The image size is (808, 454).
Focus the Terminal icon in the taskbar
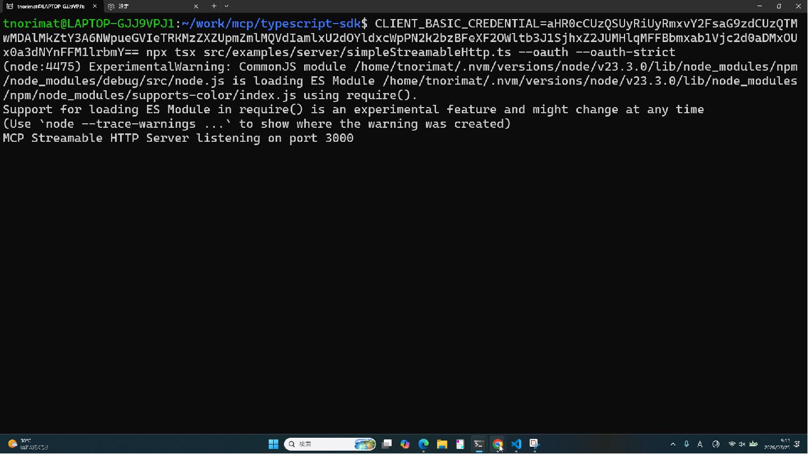pos(479,444)
